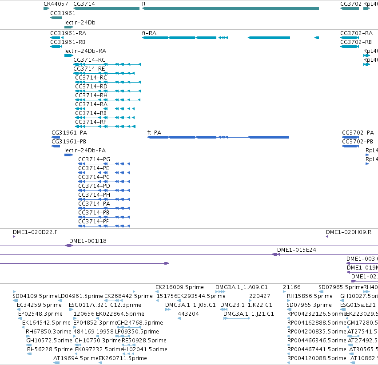Open the GH24768.5prime EST label
The width and height of the screenshot is (378, 365).
pyautogui.click(x=140, y=323)
